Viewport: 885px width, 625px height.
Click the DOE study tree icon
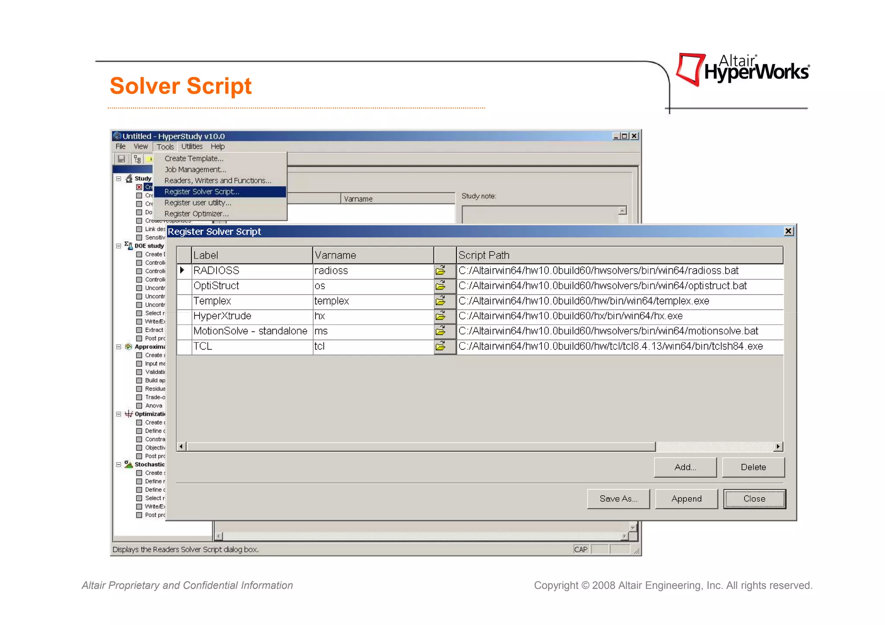click(129, 246)
